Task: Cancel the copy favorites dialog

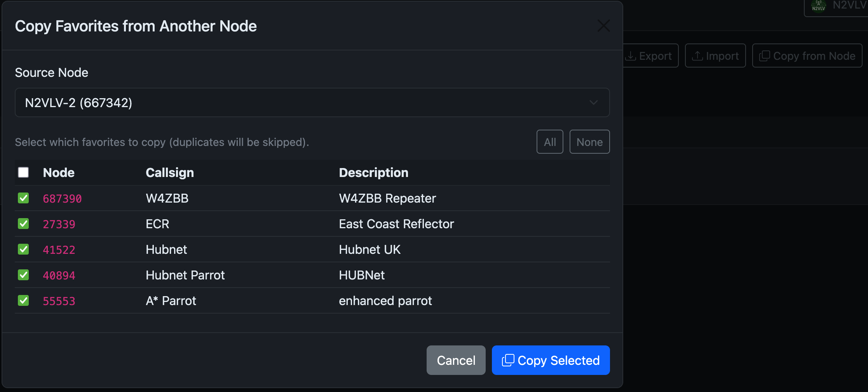Action: tap(456, 360)
